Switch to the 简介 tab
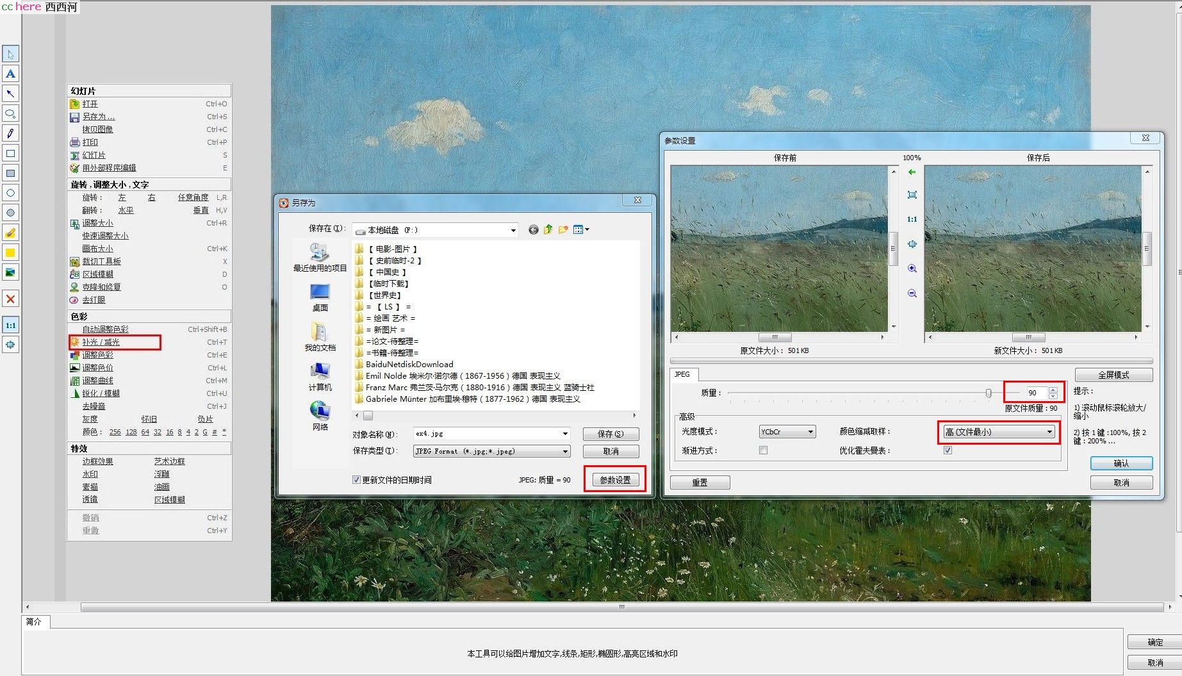The height and width of the screenshot is (676, 1182). [x=35, y=622]
